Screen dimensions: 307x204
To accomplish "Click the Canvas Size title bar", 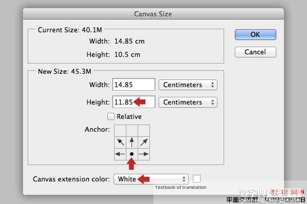I will pyautogui.click(x=153, y=14).
